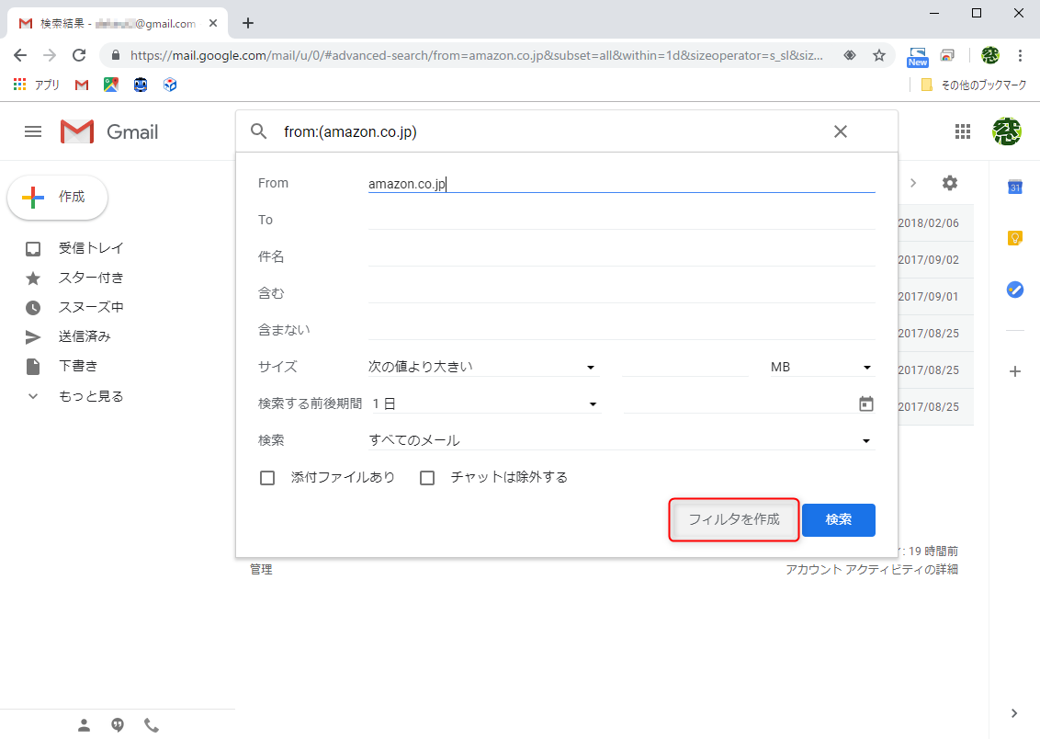The height and width of the screenshot is (739, 1040).
Task: Expand the もっと見る sidebar section
Action: 93,395
